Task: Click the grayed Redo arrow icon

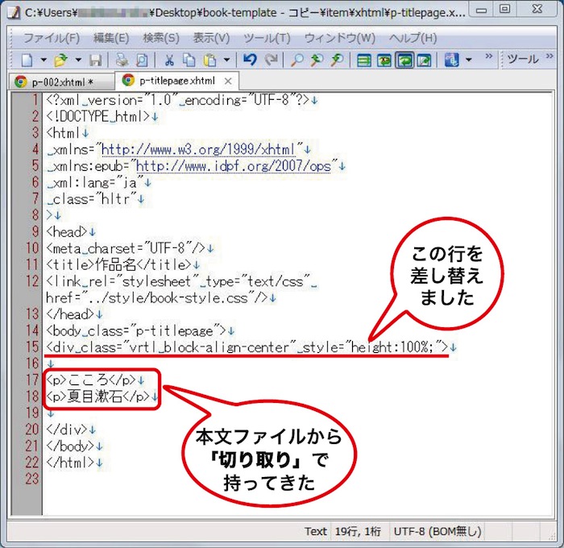Action: click(x=272, y=60)
